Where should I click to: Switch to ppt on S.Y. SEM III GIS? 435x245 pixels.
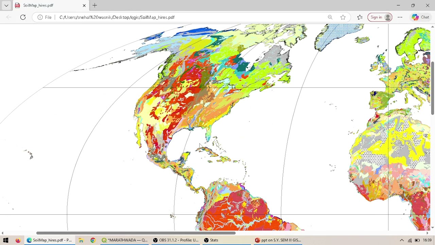[x=278, y=240]
